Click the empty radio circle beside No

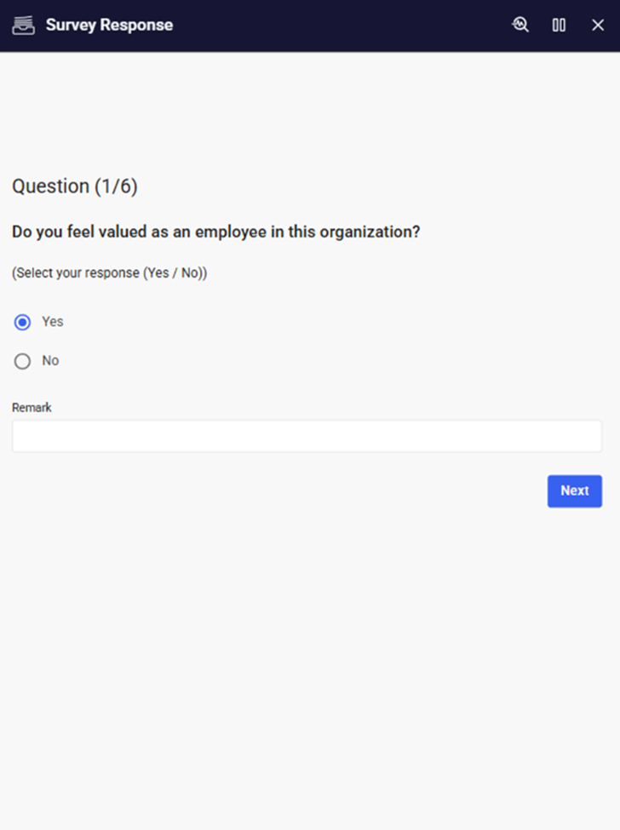(23, 361)
